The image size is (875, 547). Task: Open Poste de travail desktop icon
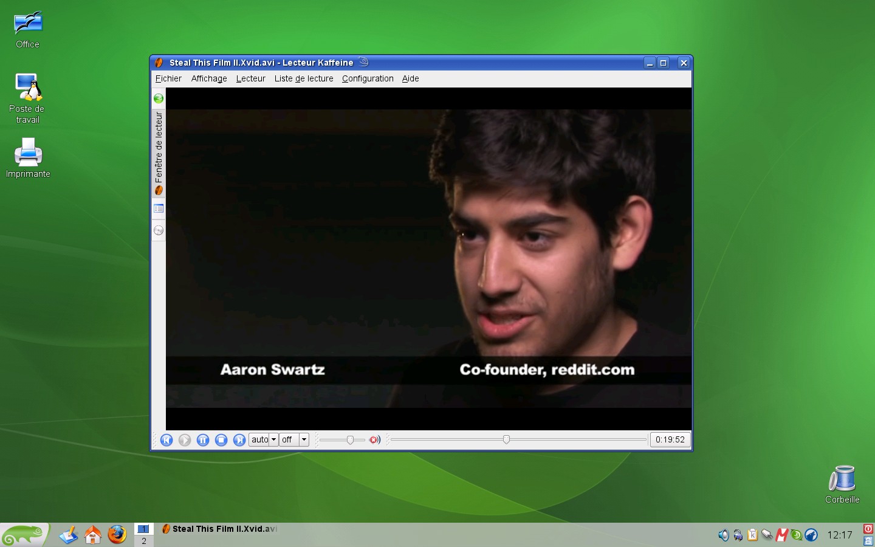(27, 99)
